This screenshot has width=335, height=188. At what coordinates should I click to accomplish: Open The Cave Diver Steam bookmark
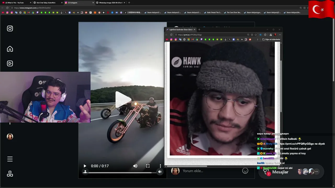[233, 13]
